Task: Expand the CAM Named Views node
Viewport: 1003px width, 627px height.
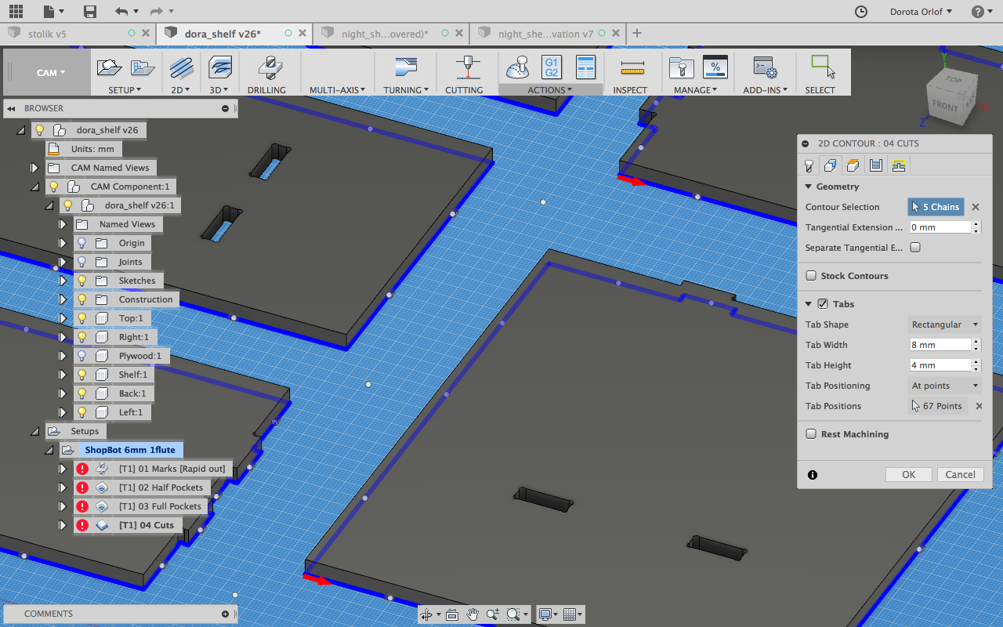Action: [x=34, y=168]
